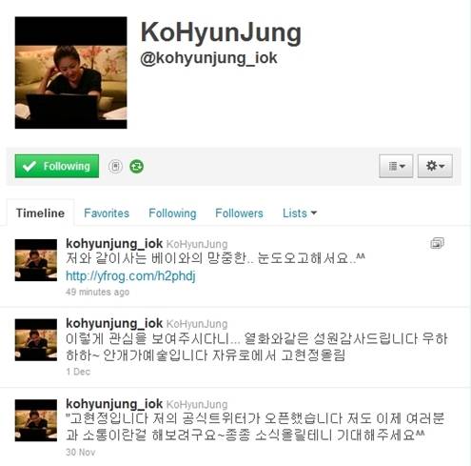Image resolution: width=471 pixels, height=466 pixels.
Task: Toggle the green Following button
Action: click(57, 166)
